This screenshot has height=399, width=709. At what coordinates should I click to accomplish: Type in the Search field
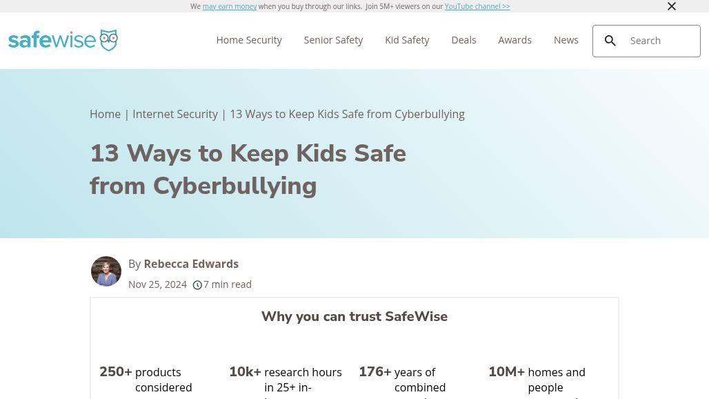661,41
